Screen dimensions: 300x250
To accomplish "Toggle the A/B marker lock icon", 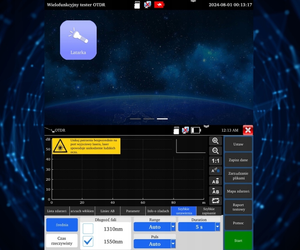I will pos(215,171).
